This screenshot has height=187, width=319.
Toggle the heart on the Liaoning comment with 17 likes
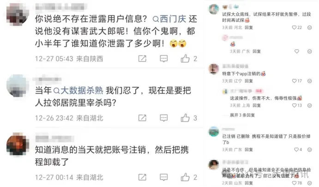pyautogui.click(x=294, y=81)
